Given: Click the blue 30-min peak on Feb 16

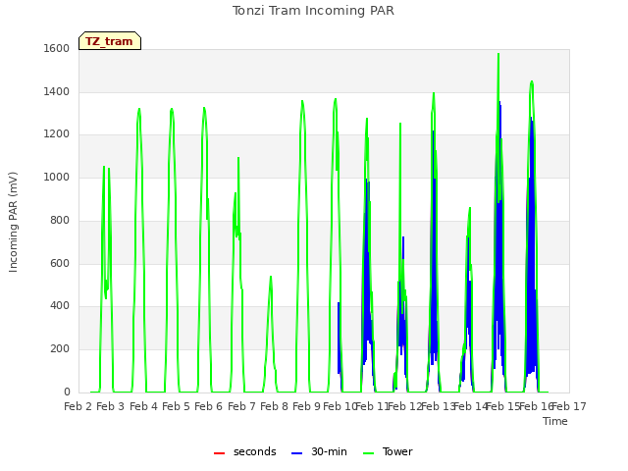Looking at the screenshot, I should (532, 118).
